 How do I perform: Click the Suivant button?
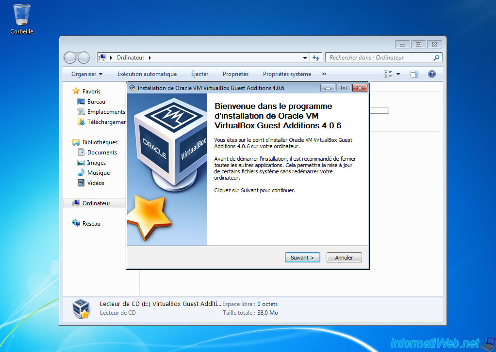[x=302, y=258]
